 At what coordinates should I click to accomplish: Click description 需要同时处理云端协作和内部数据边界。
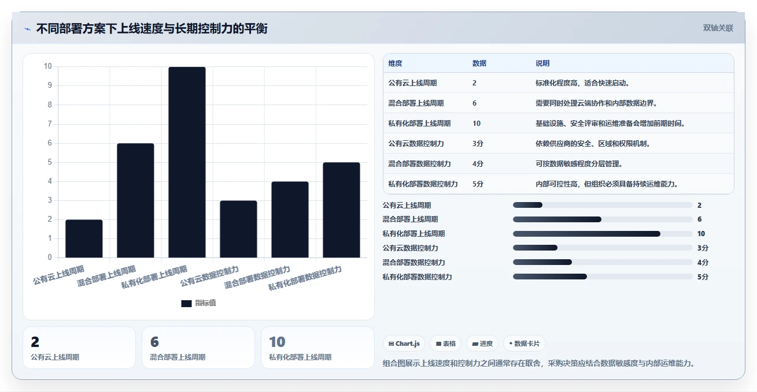tap(597, 103)
